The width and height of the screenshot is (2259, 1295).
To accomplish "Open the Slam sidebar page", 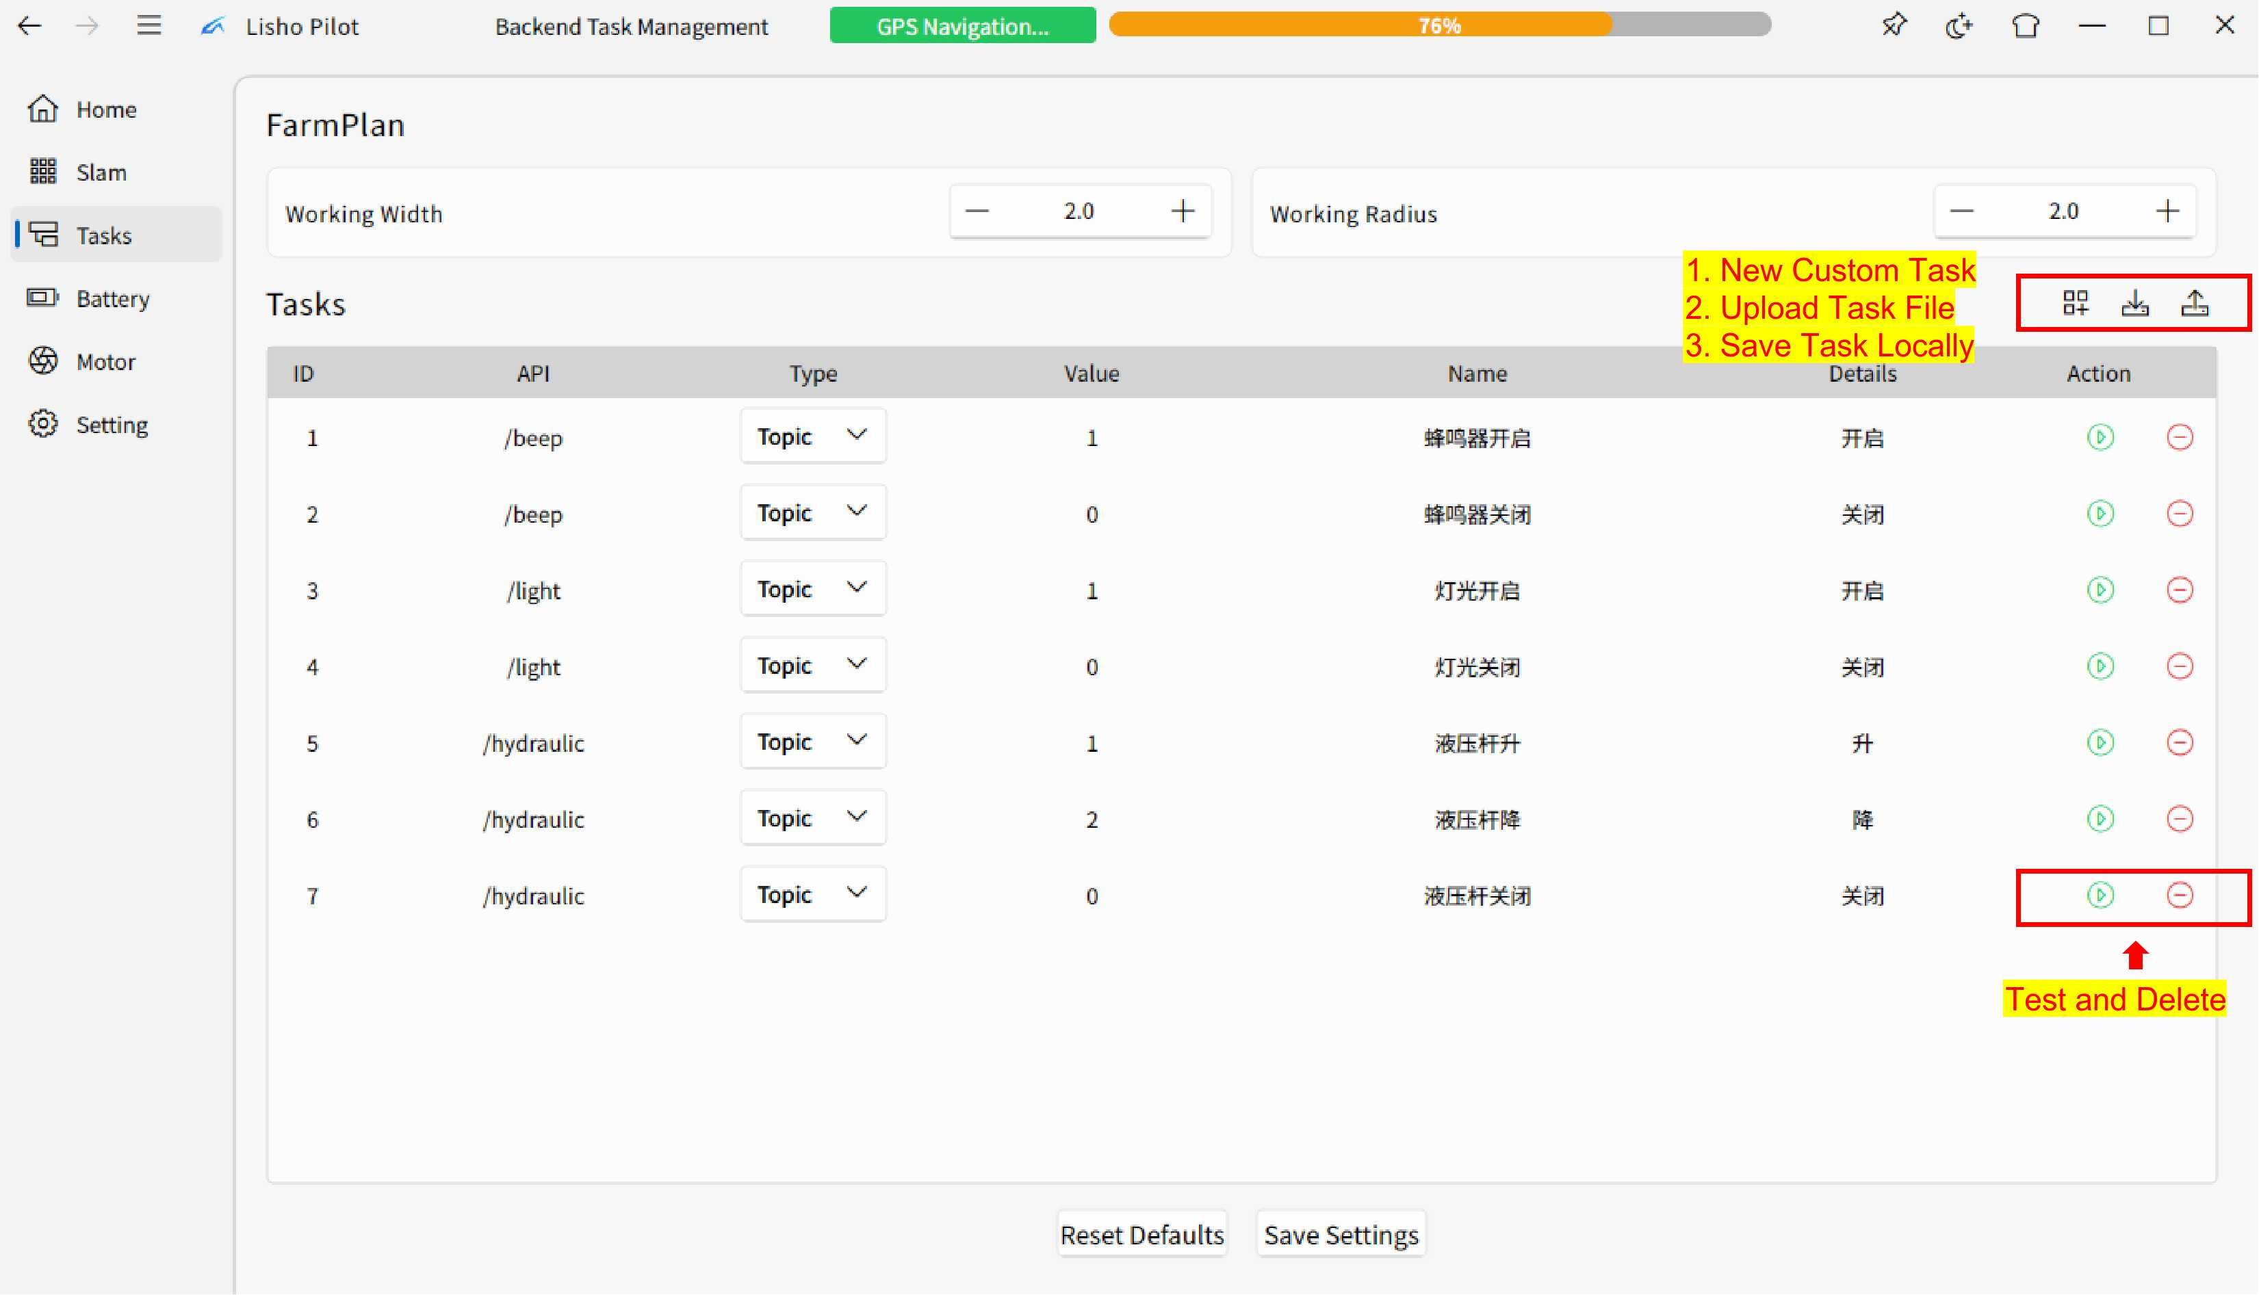I will click(x=116, y=172).
